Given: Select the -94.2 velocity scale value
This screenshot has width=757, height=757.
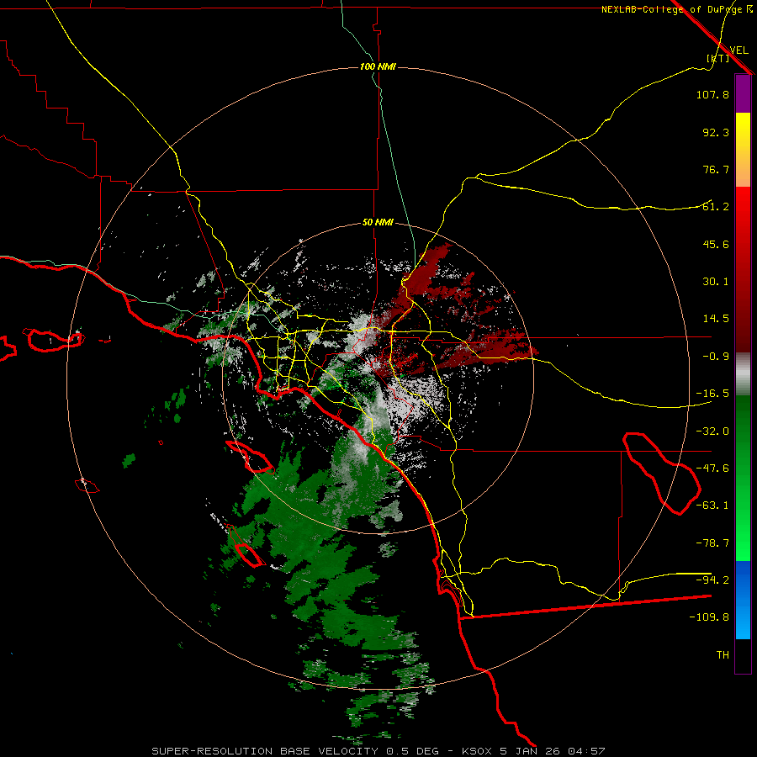Looking at the screenshot, I should click(x=712, y=580).
